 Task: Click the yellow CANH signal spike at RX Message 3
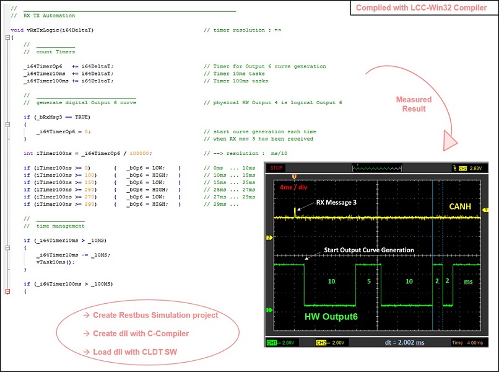[295, 212]
